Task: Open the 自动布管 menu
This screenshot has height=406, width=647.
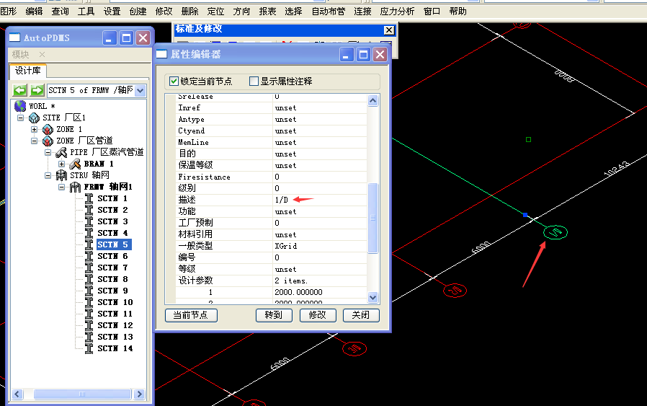Action: coord(328,12)
